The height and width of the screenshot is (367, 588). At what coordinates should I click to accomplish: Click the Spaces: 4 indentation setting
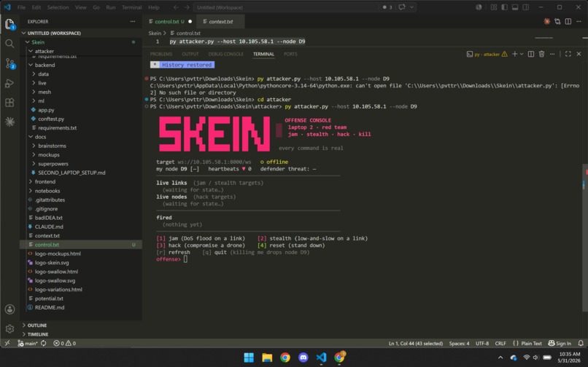[459, 343]
